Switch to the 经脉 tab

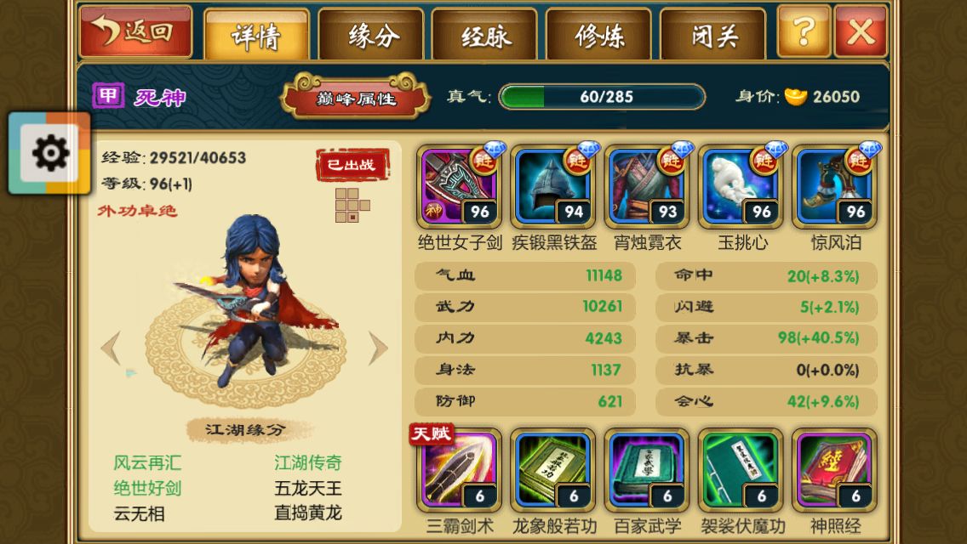click(484, 35)
